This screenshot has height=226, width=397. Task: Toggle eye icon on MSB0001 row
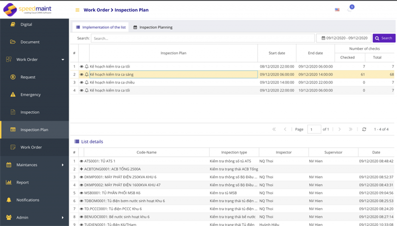[x=81, y=193]
